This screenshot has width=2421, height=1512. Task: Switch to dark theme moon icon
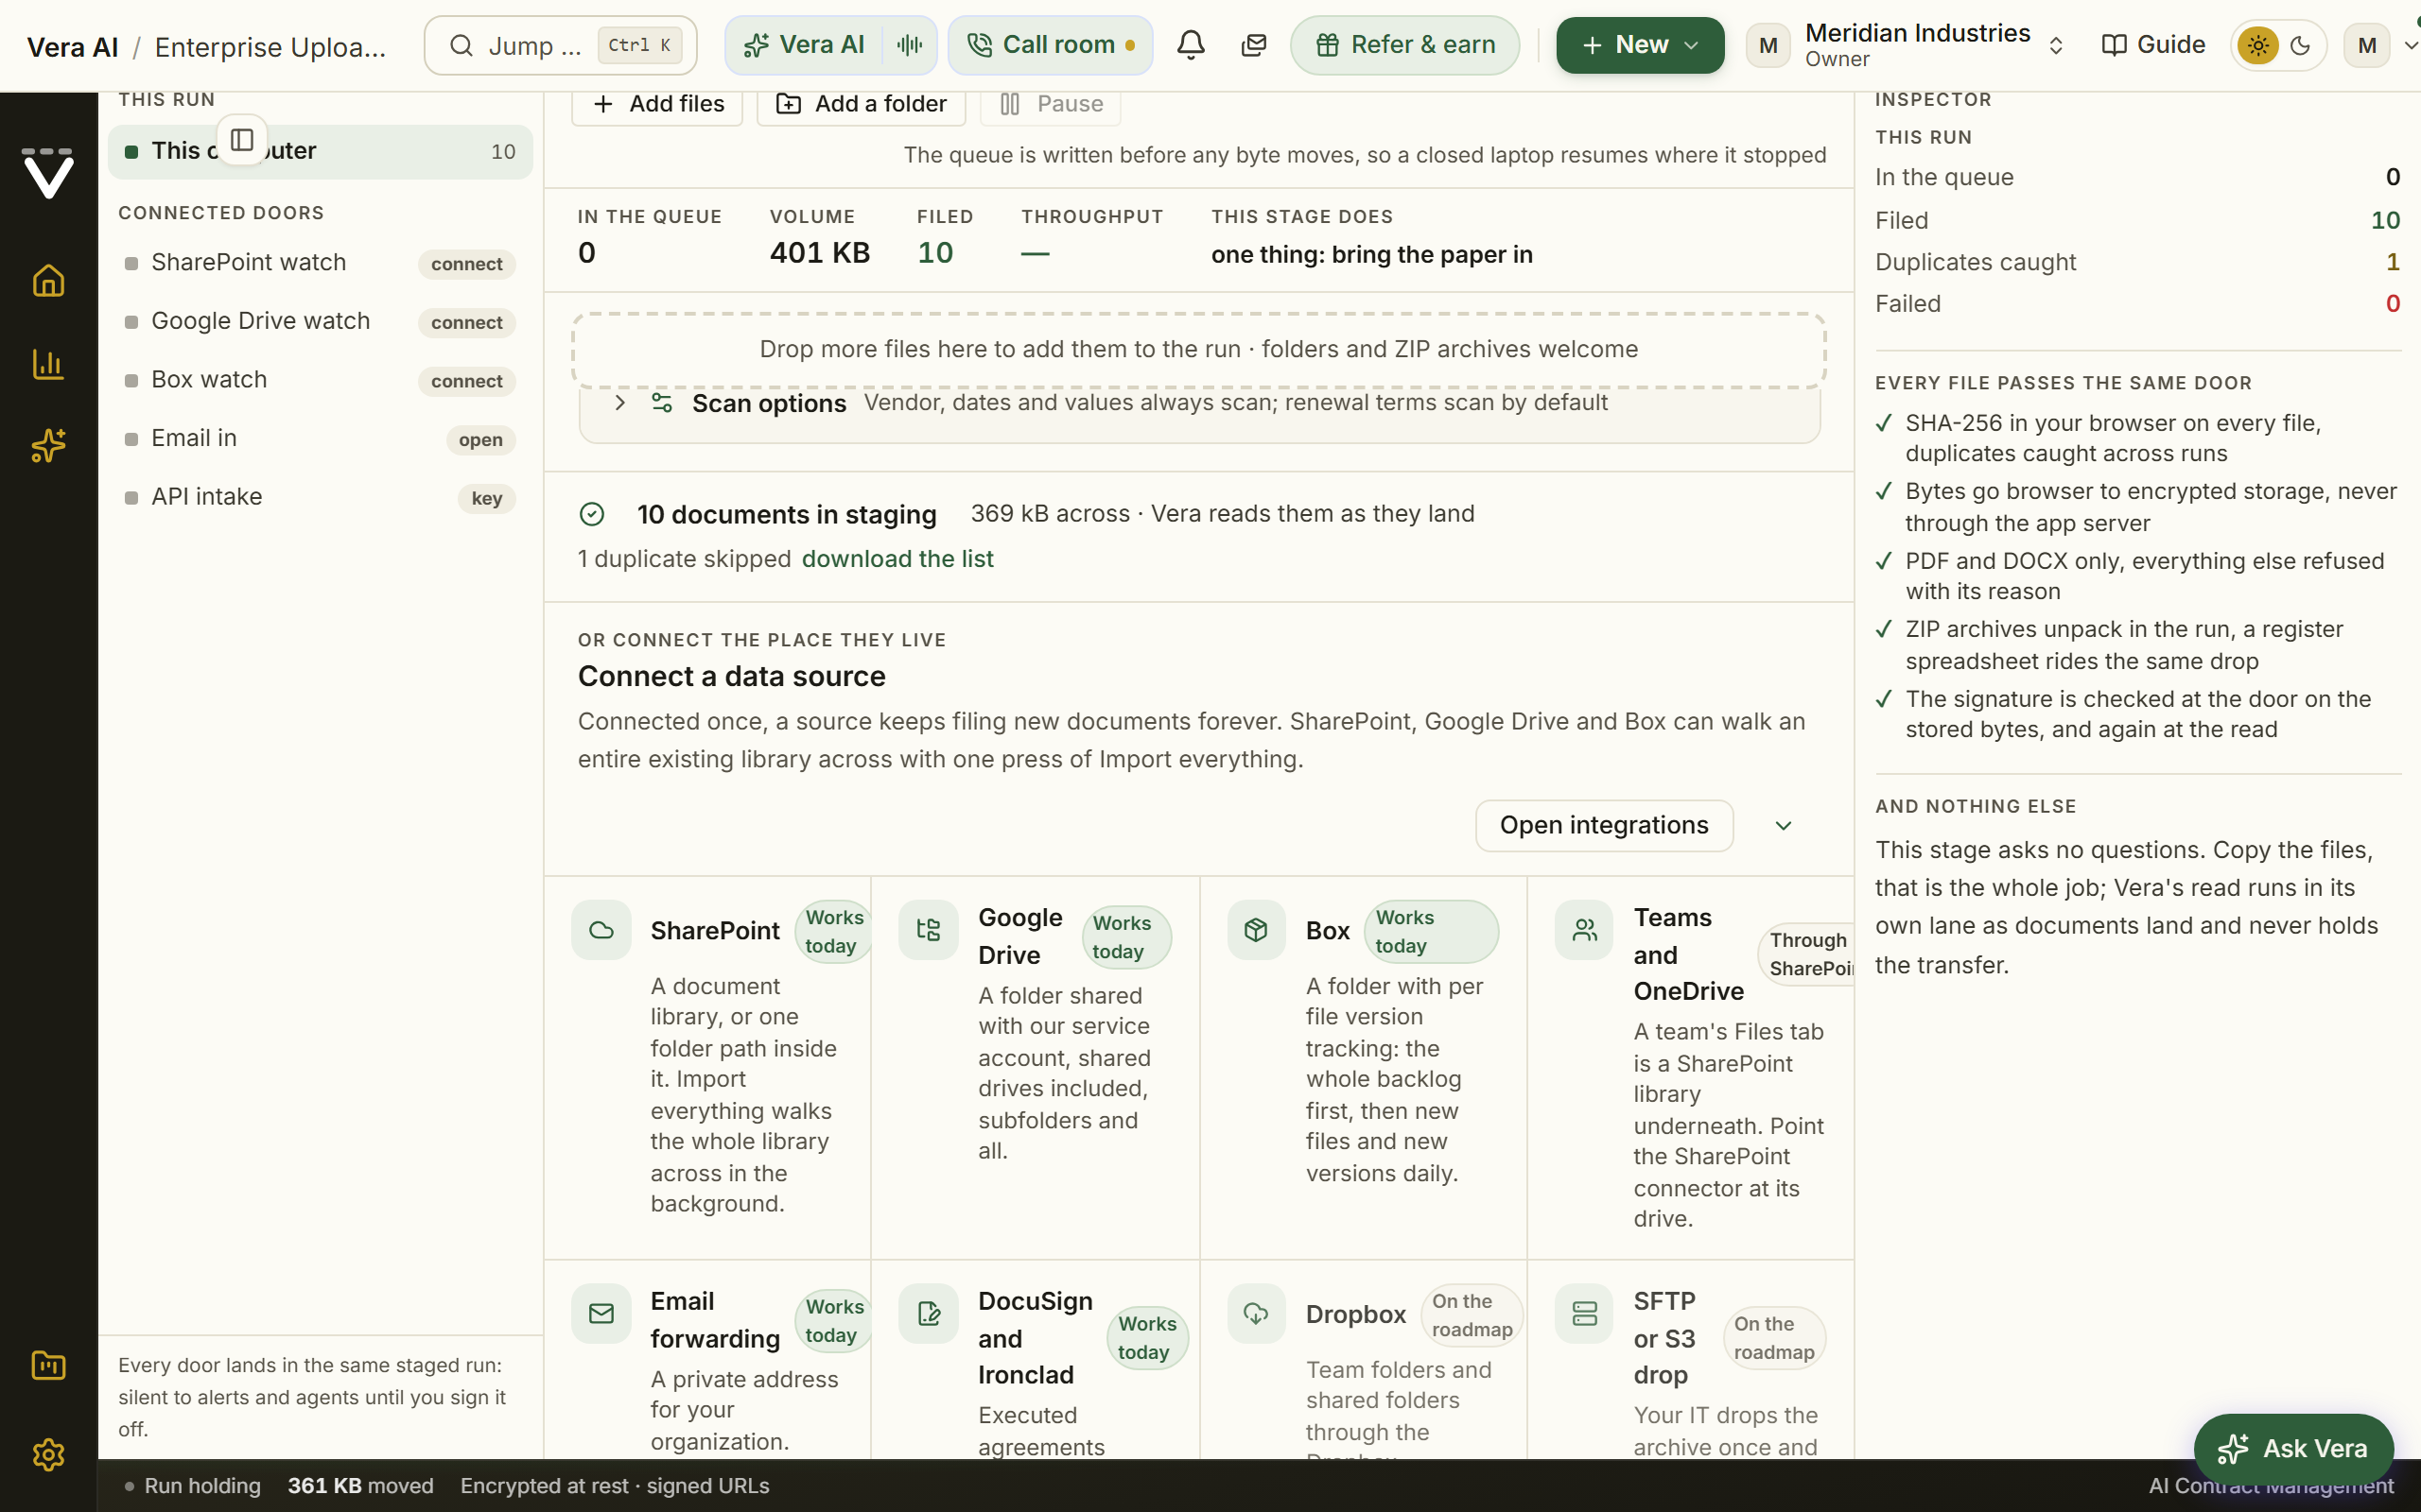(2300, 45)
